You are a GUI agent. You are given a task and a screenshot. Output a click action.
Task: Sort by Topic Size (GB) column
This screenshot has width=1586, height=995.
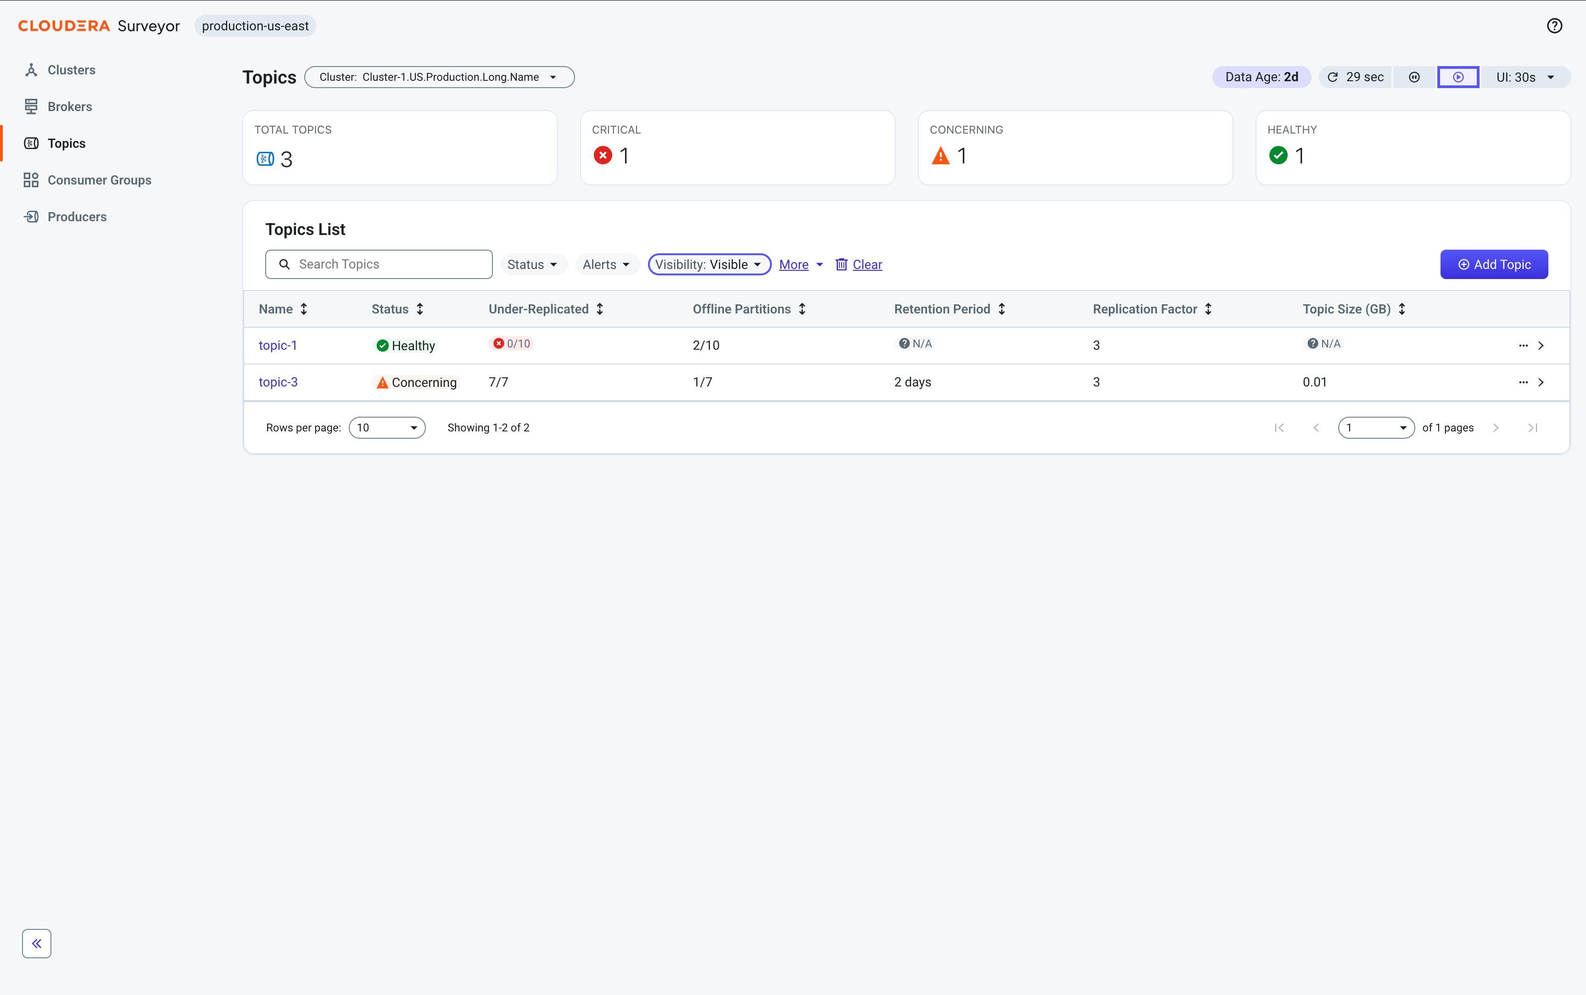pos(1402,308)
